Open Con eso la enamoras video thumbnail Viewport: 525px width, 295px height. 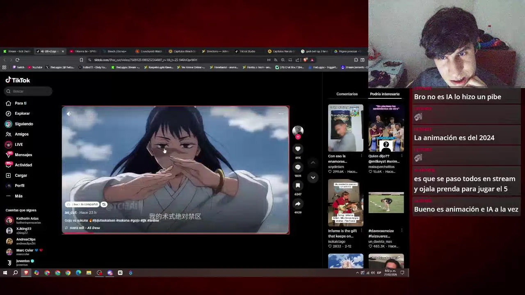[346, 128]
